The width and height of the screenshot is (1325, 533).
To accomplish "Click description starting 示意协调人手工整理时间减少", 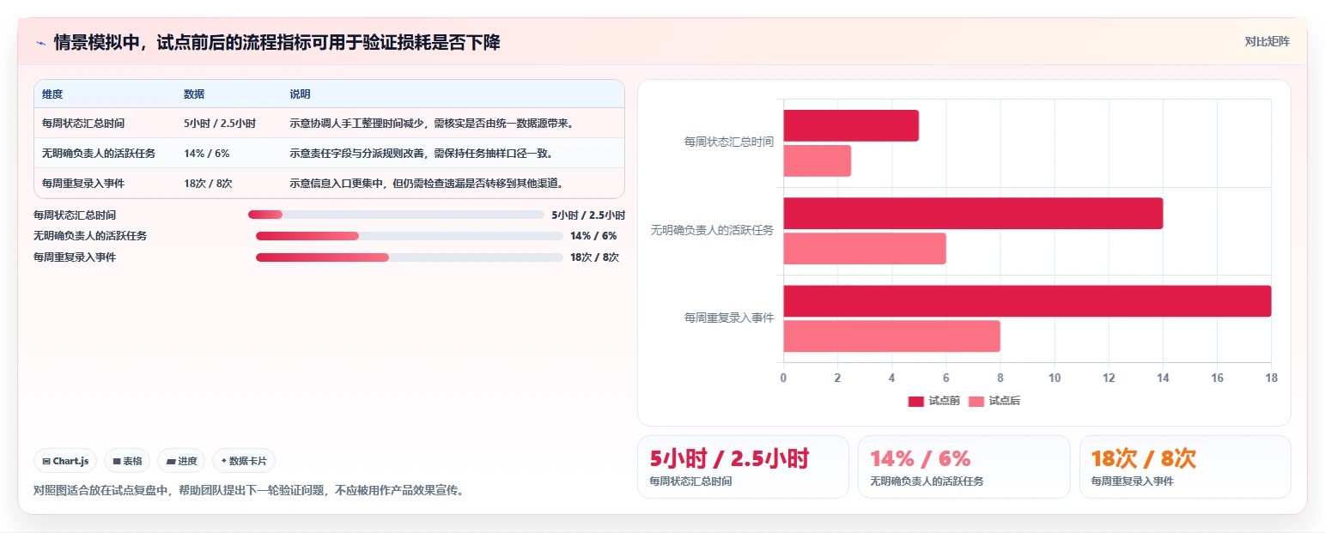I will tap(432, 123).
